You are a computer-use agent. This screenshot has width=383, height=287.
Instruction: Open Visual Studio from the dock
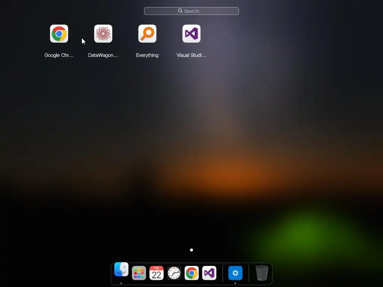tap(209, 273)
